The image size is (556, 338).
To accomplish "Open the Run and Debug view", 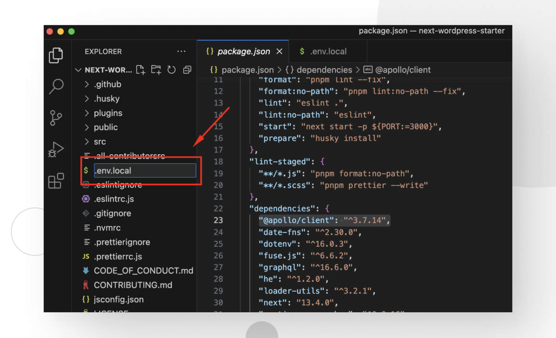I will pos(56,150).
